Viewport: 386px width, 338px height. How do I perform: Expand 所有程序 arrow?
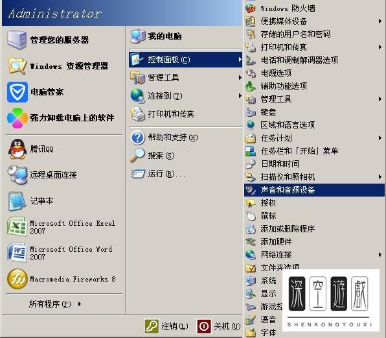80,304
